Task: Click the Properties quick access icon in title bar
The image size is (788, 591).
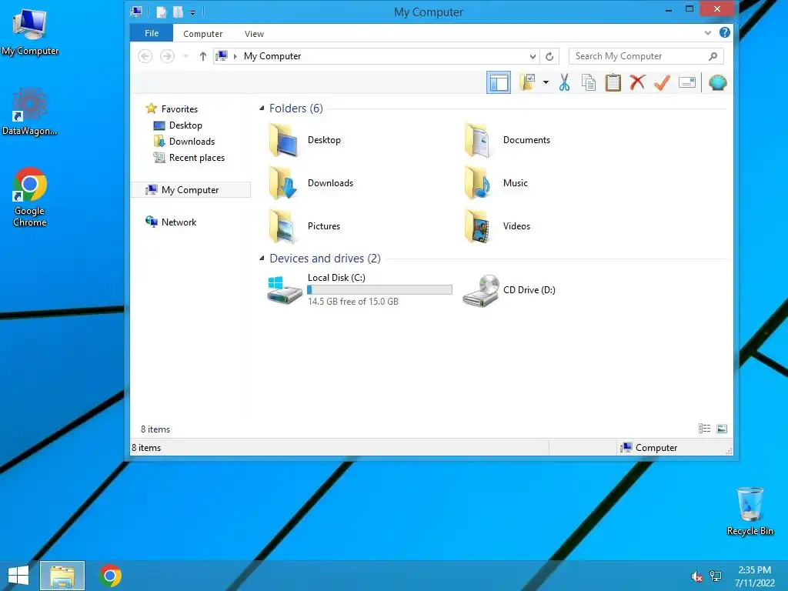Action: point(161,12)
